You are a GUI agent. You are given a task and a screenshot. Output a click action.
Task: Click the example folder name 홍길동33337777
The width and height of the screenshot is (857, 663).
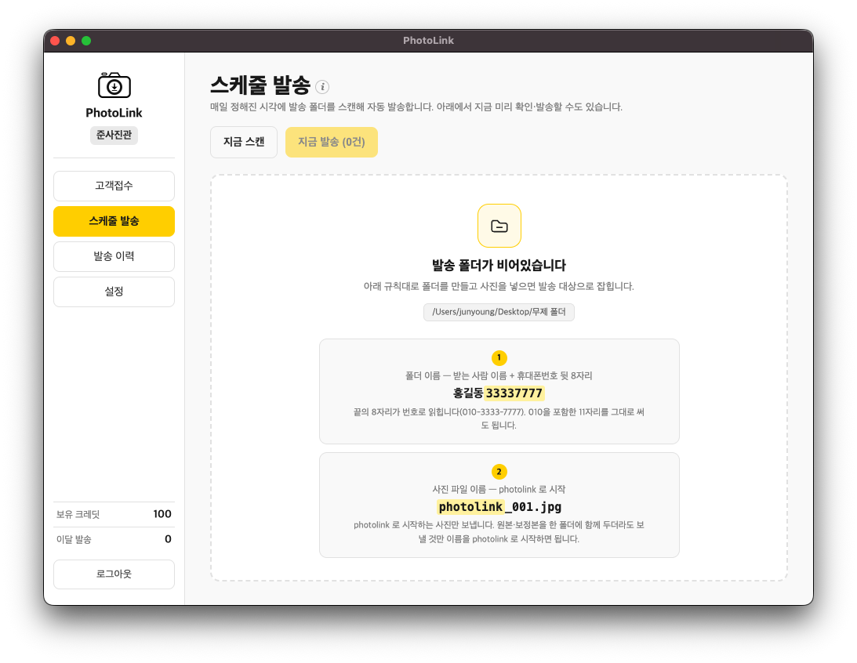tap(498, 393)
